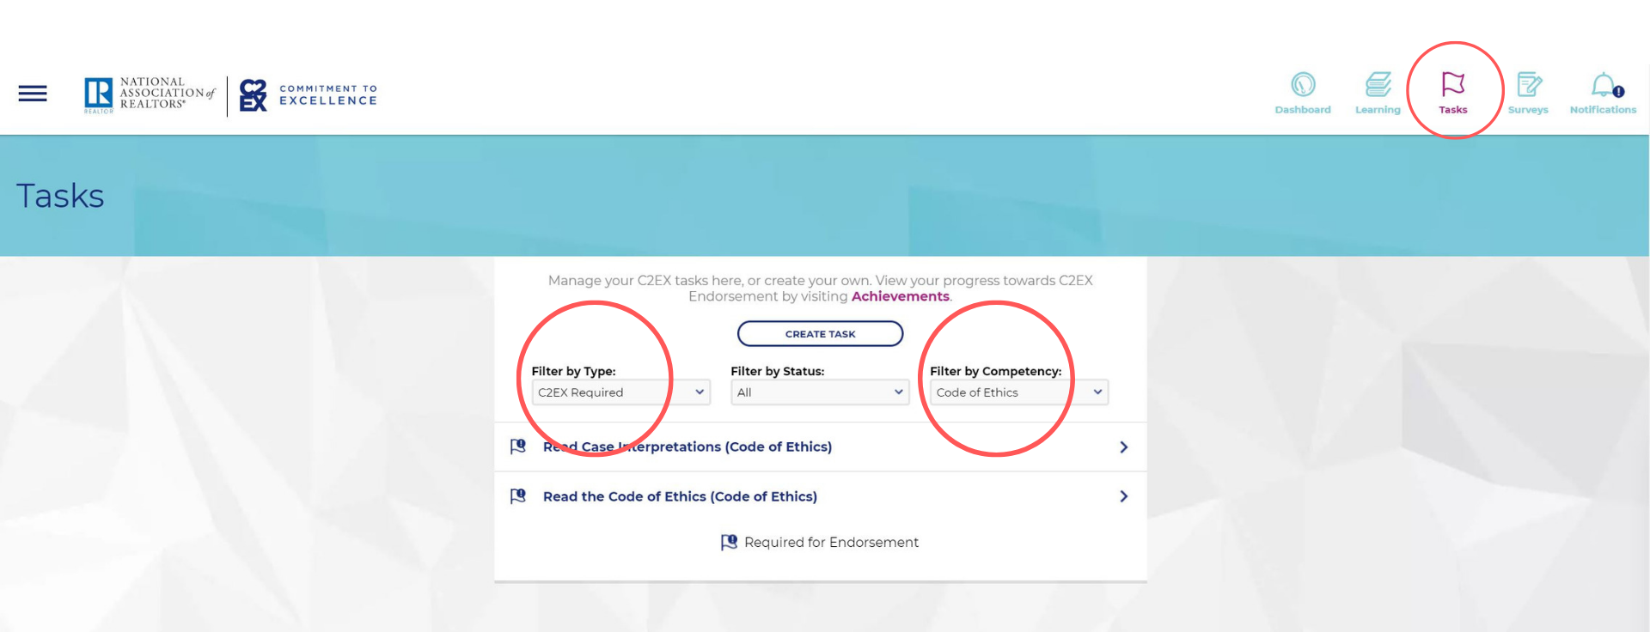Expand Read the Code of Ethics task chevron

(1124, 496)
